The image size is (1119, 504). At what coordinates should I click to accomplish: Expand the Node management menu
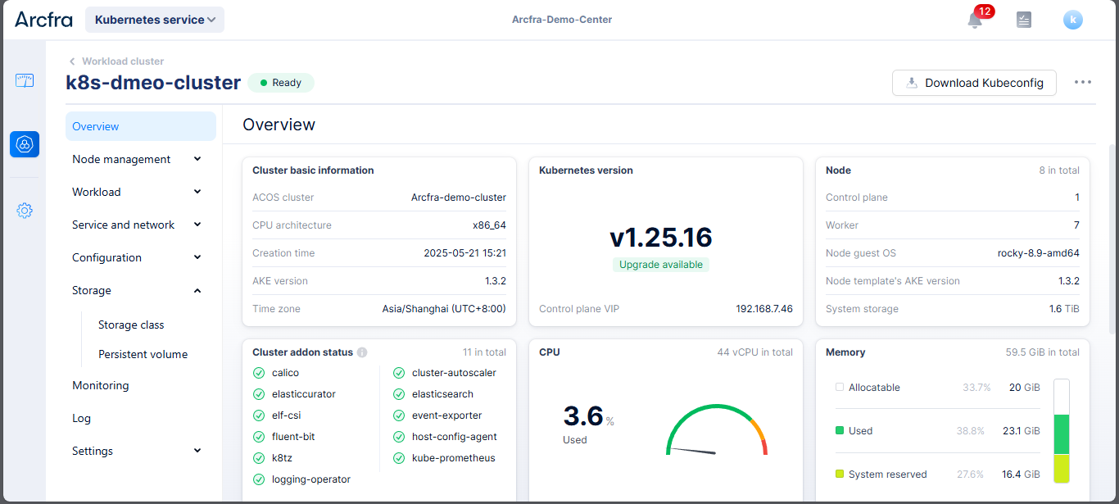click(x=136, y=159)
